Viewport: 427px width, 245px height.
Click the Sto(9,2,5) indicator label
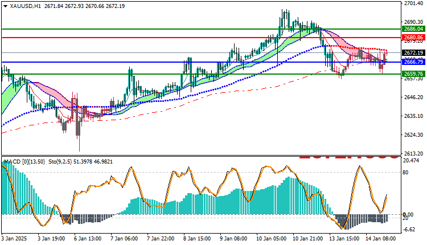60,162
